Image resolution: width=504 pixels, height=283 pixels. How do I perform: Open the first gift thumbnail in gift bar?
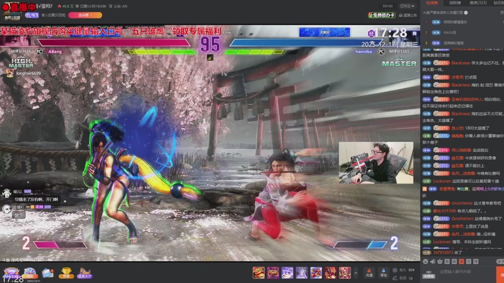[258, 272]
